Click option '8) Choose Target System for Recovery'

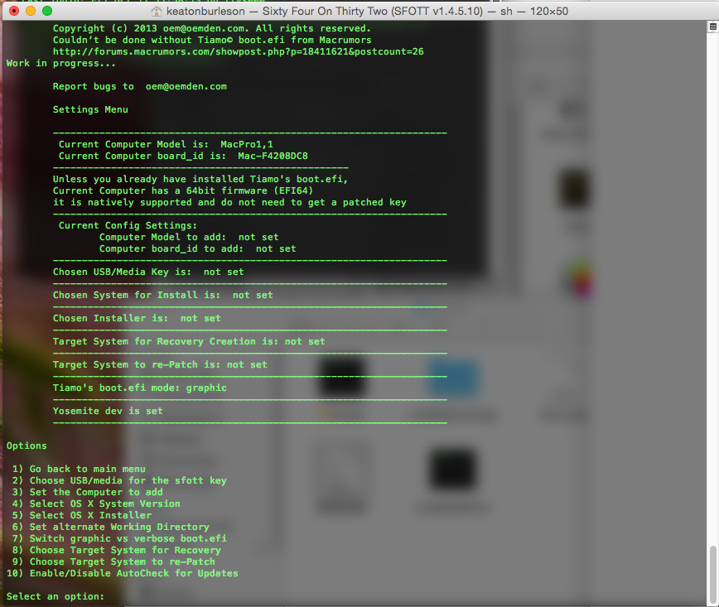coord(117,550)
